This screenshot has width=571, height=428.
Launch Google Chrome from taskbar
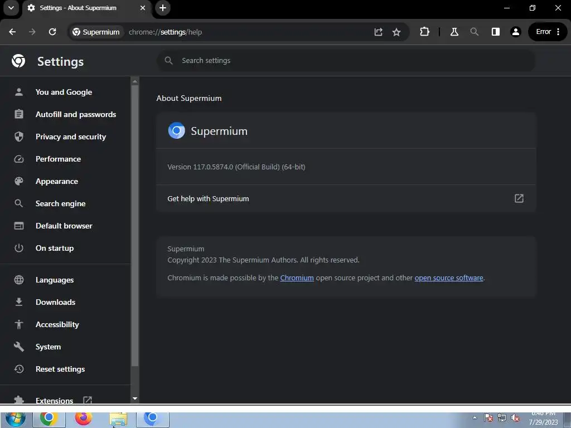(x=49, y=419)
